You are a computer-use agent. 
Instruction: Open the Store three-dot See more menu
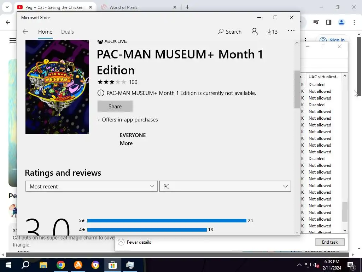point(291,30)
